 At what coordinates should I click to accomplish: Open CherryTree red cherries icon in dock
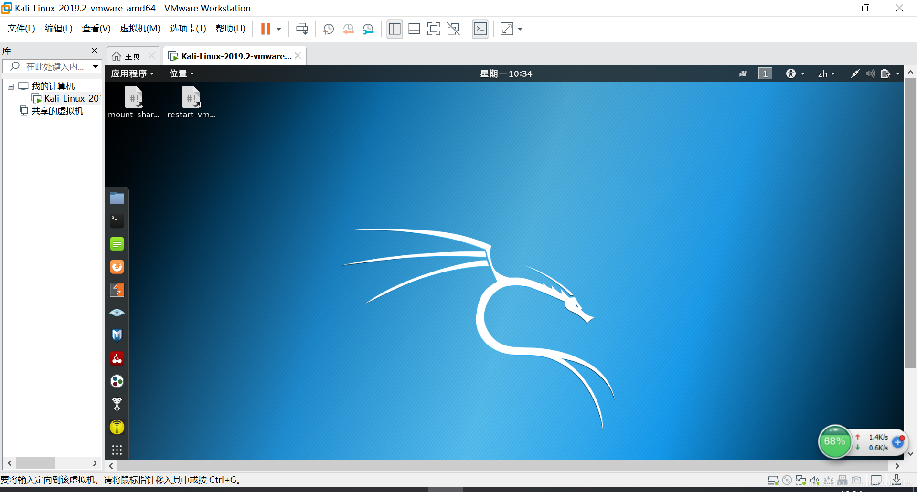117,358
